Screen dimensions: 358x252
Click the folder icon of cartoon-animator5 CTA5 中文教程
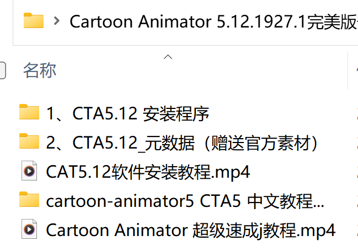click(29, 200)
